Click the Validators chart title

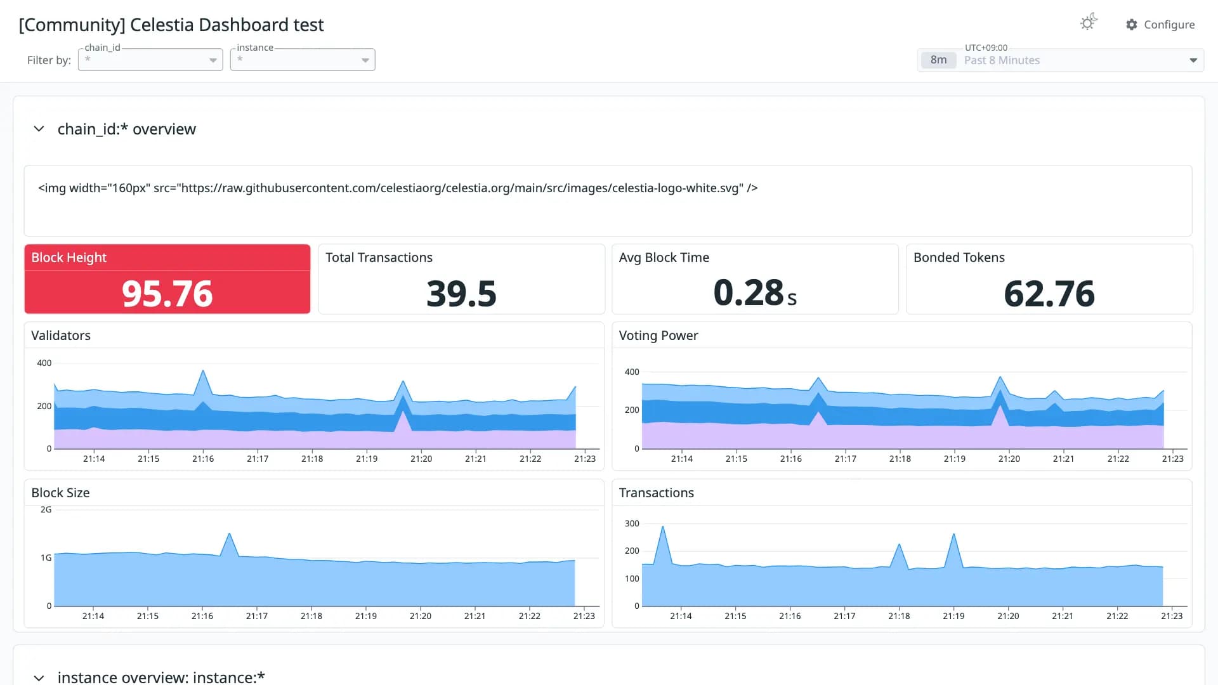61,336
